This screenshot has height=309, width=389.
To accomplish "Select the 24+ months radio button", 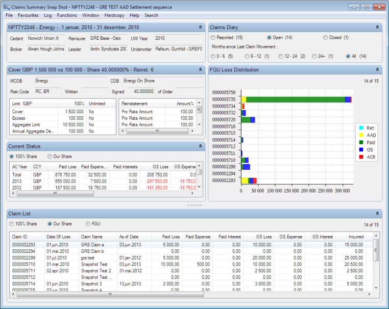I will point(314,56).
